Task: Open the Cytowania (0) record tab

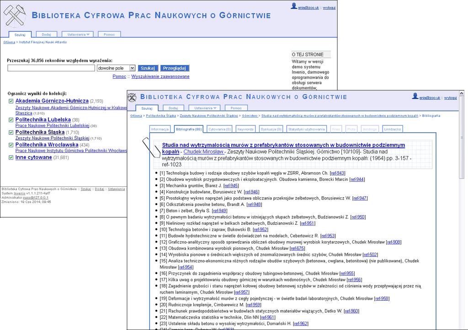Action: [219, 129]
